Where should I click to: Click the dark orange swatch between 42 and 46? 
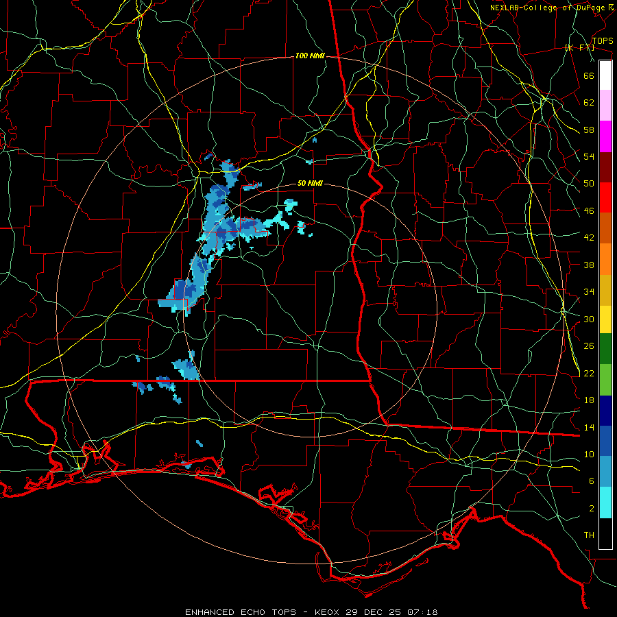[605, 228]
